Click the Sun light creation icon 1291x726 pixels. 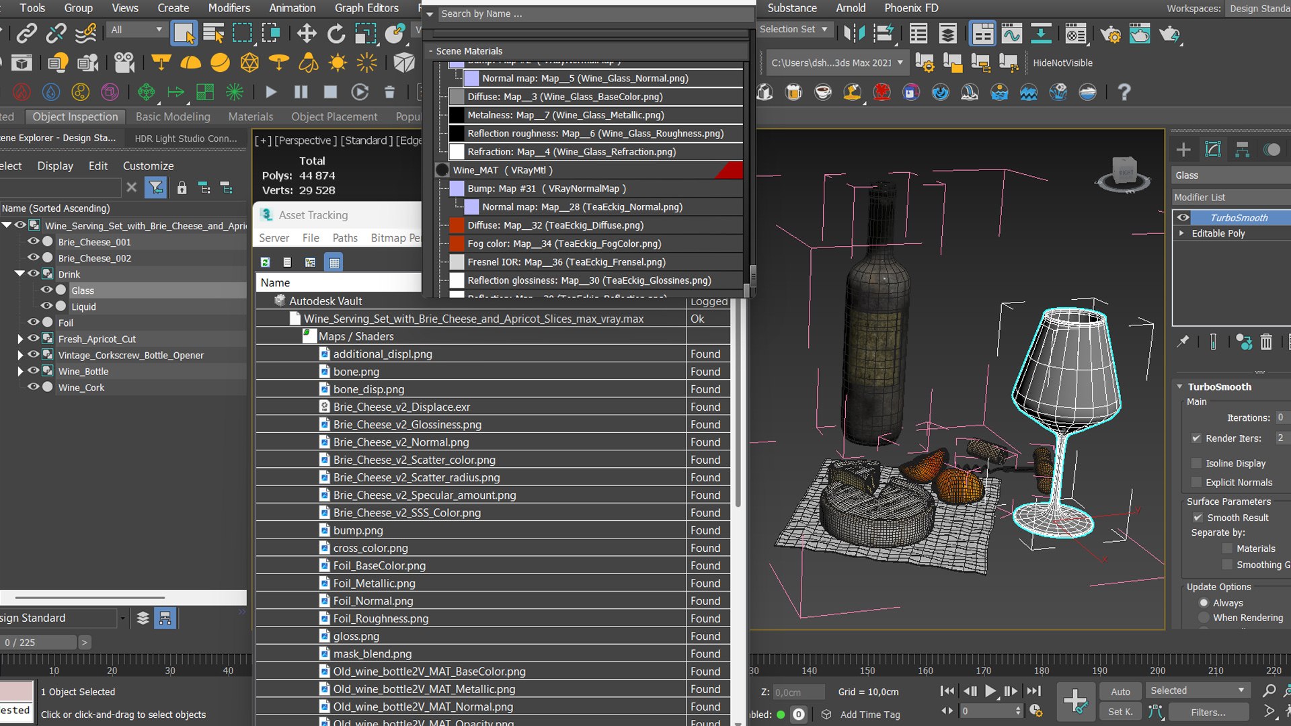tap(338, 63)
